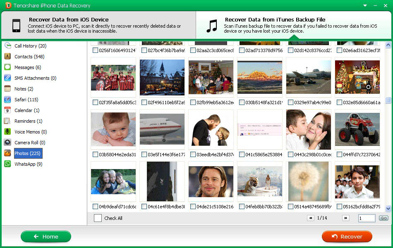Tick checkbox for photo 03b58044e2eda31 baby

pyautogui.click(x=96, y=155)
